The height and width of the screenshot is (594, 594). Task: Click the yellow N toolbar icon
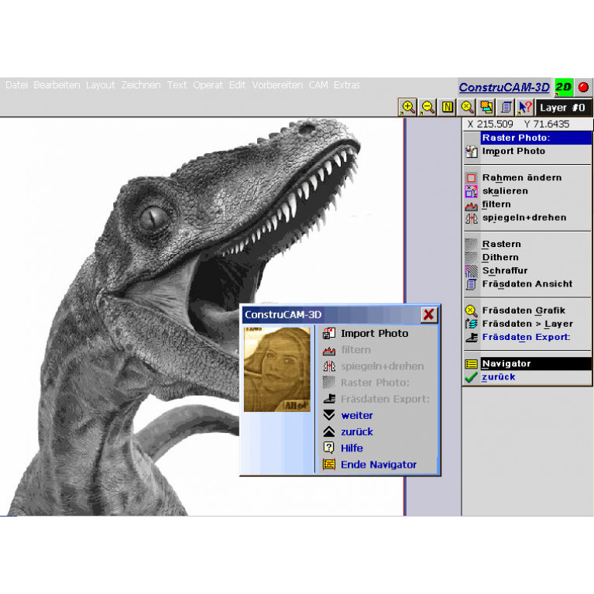[448, 107]
